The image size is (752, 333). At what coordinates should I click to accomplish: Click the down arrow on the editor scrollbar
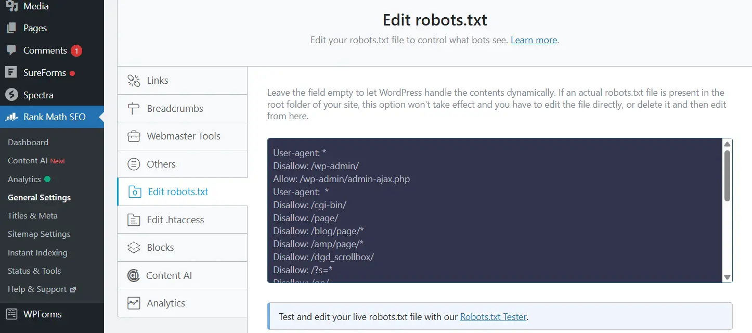[727, 277]
